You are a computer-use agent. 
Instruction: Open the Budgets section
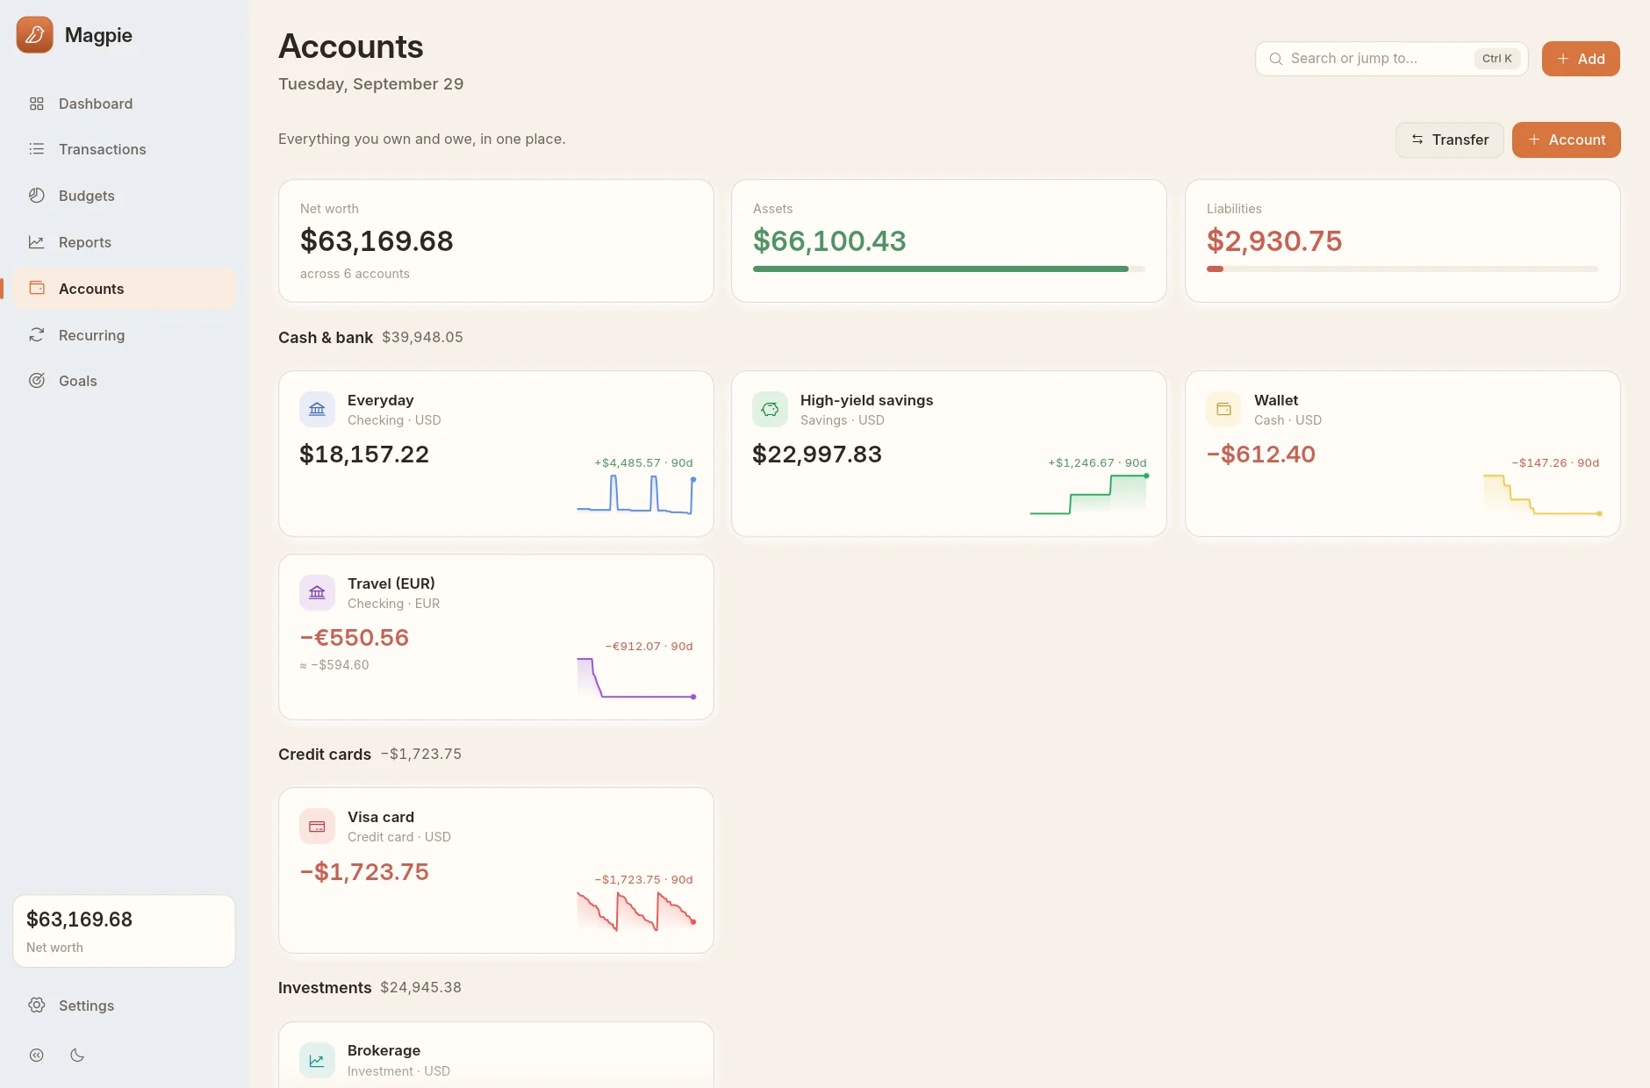125,196
